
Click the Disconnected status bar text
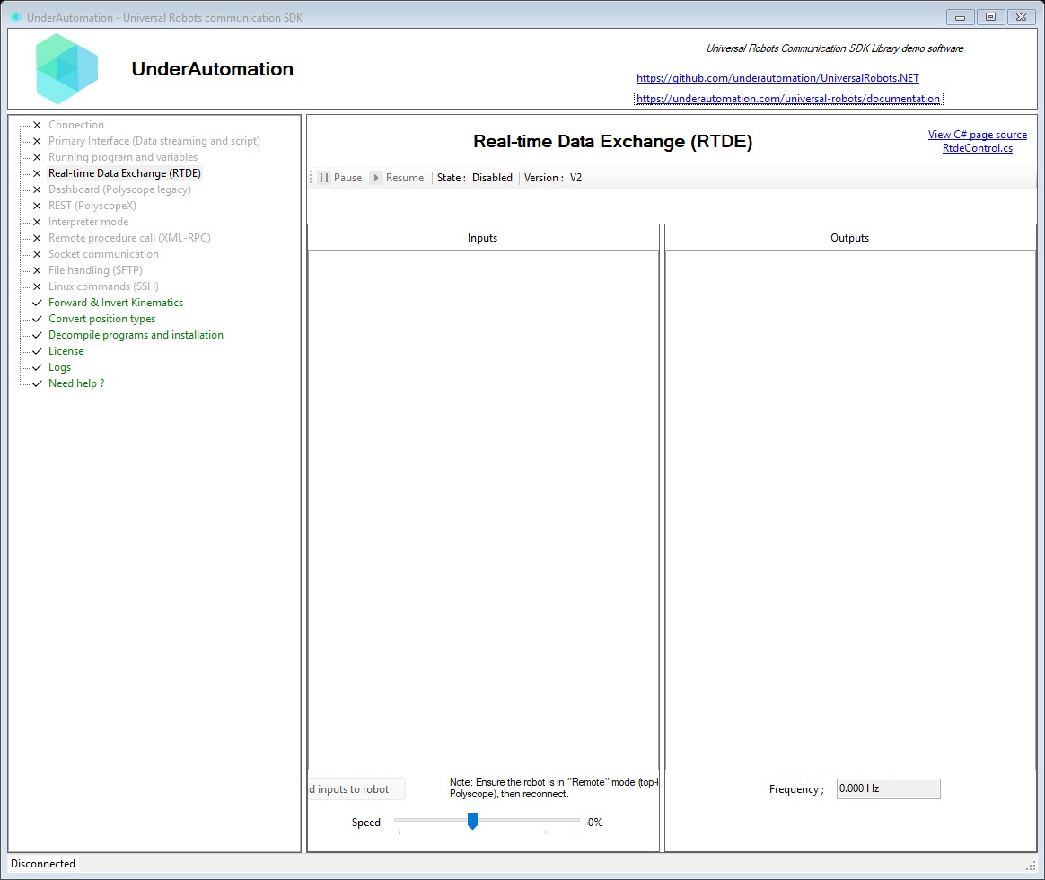pos(43,864)
